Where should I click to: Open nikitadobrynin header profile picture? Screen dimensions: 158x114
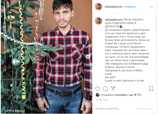coord(98,7)
